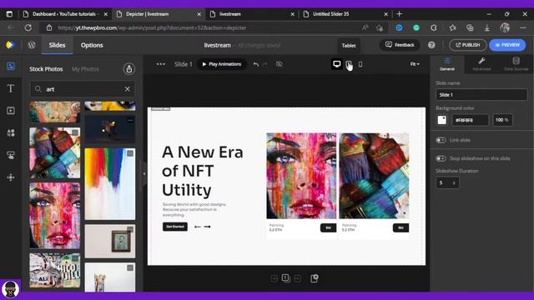
Task: Toggle Stop slideshow on this slide
Action: pyautogui.click(x=441, y=158)
